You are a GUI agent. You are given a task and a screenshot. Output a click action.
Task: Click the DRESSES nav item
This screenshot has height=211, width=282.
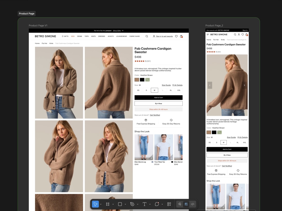(x=102, y=36)
